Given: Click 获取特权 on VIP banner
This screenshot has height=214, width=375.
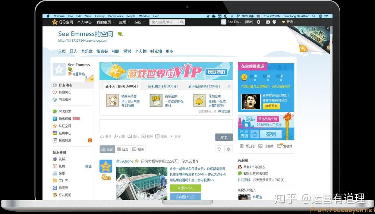Looking at the screenshot, I should click(x=216, y=72).
